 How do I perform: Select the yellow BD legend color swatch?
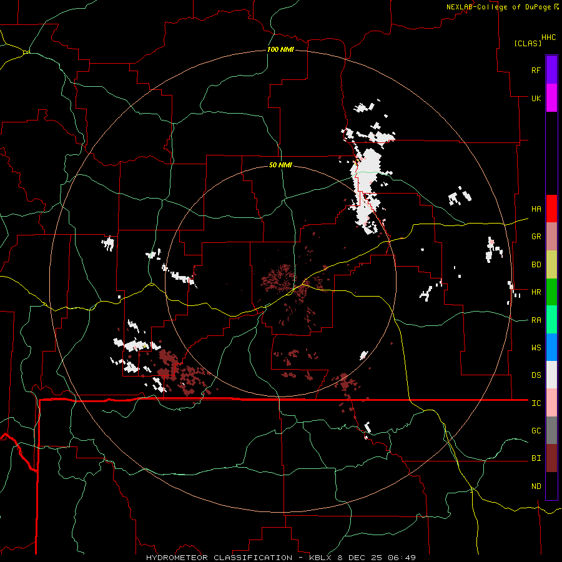click(x=551, y=265)
